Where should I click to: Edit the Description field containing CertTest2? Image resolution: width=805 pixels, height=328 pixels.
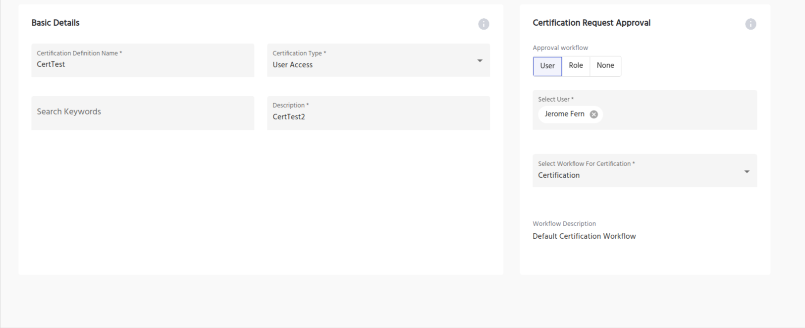(378, 117)
